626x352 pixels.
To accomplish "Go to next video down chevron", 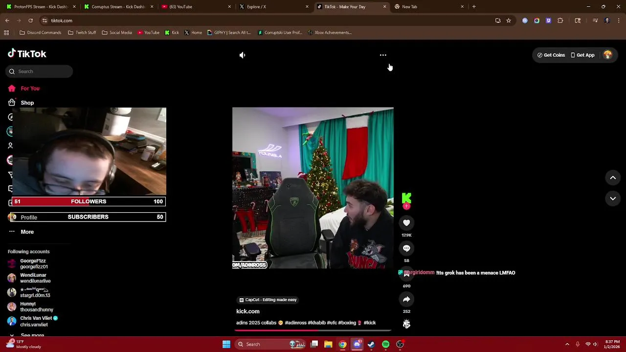I will [x=613, y=198].
